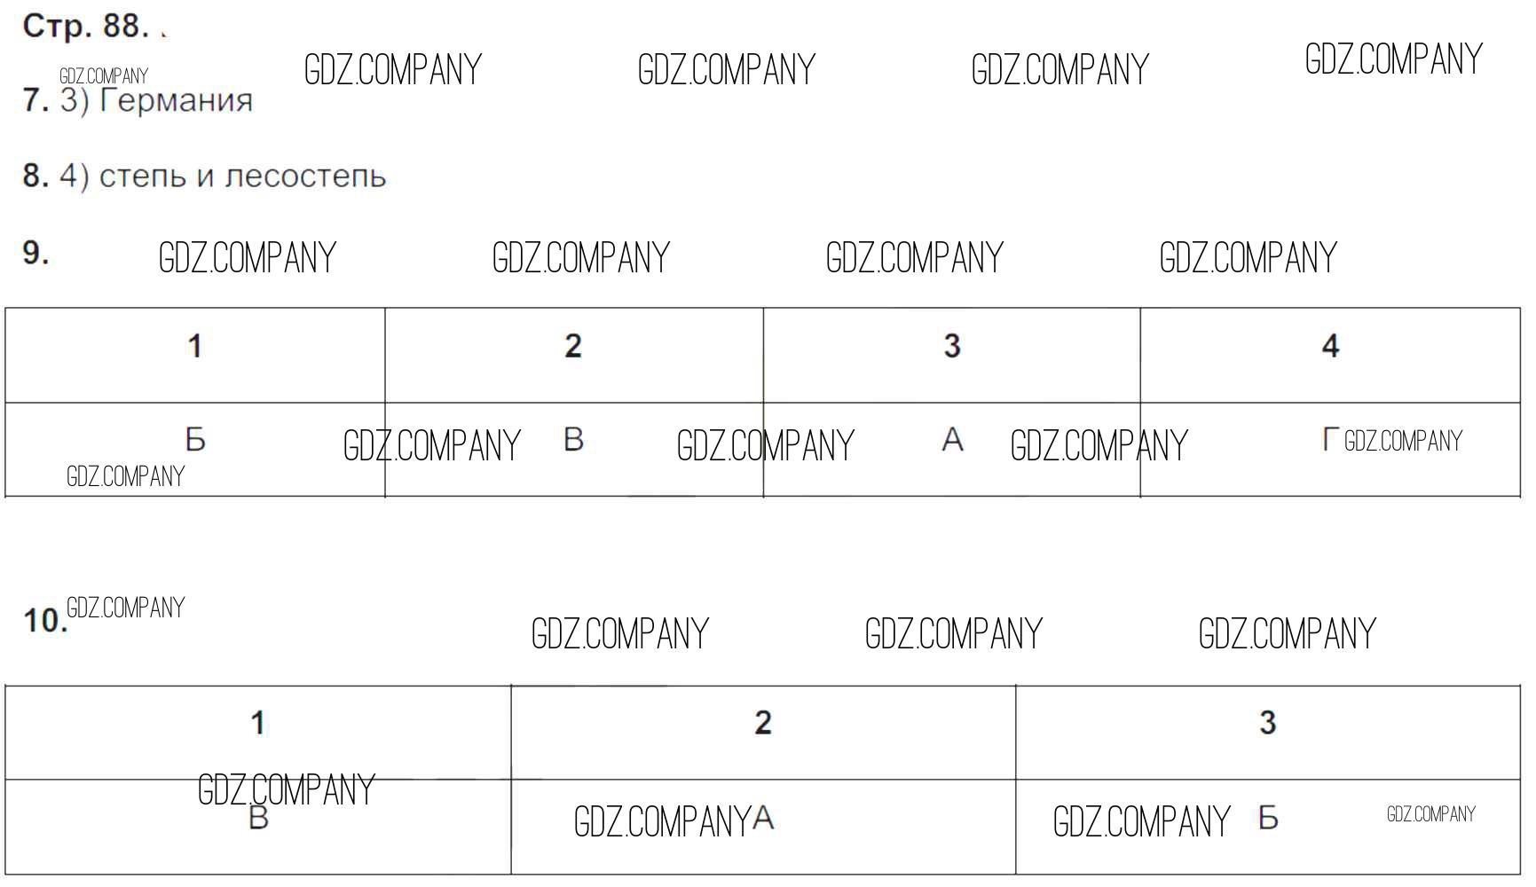The image size is (1536, 887).
Task: Select letter "А" under column 3, question 9 table
Action: (x=952, y=439)
